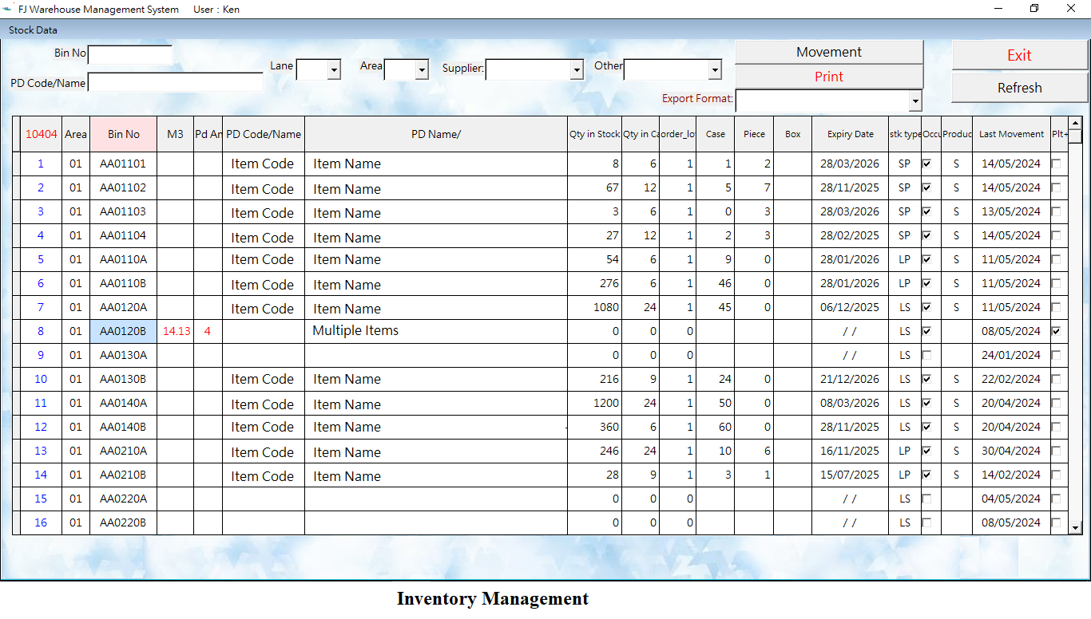The image size is (1091, 619).
Task: Click the app icon in the title bar
Action: (x=8, y=9)
